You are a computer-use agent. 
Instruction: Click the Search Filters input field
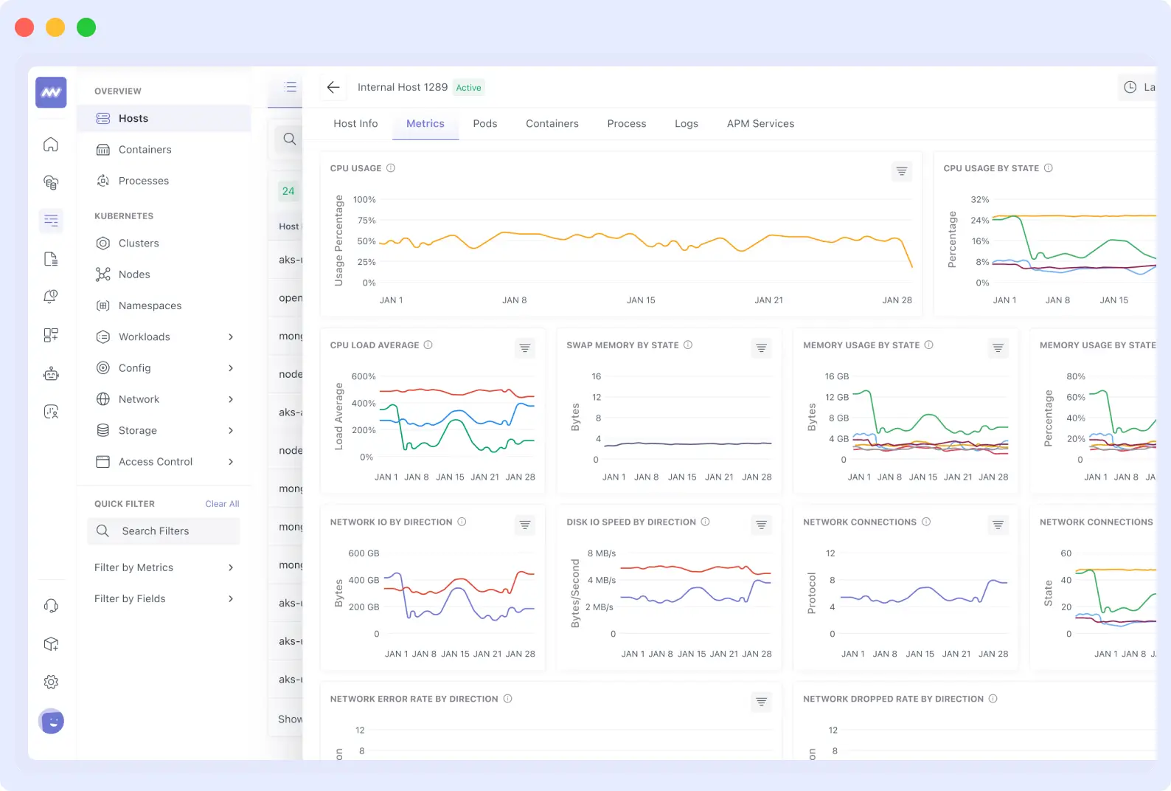pyautogui.click(x=164, y=531)
